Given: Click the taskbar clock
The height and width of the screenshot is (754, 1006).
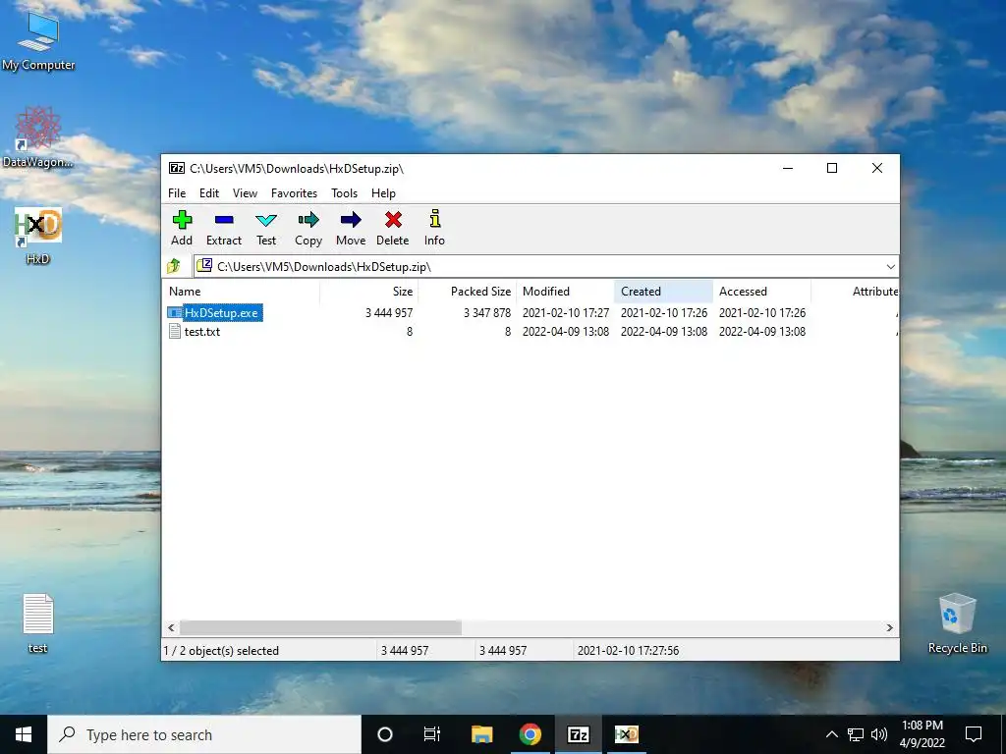Looking at the screenshot, I should click(922, 734).
